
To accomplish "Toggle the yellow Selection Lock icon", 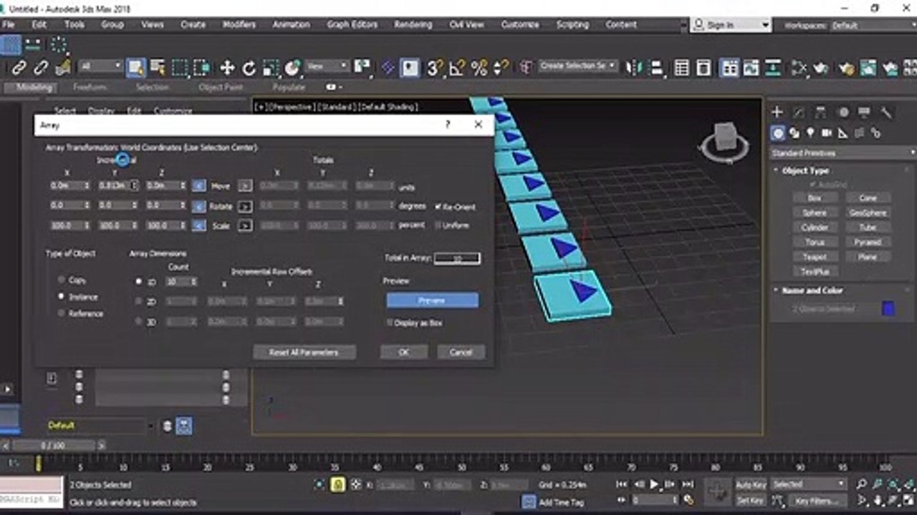I will [x=338, y=484].
